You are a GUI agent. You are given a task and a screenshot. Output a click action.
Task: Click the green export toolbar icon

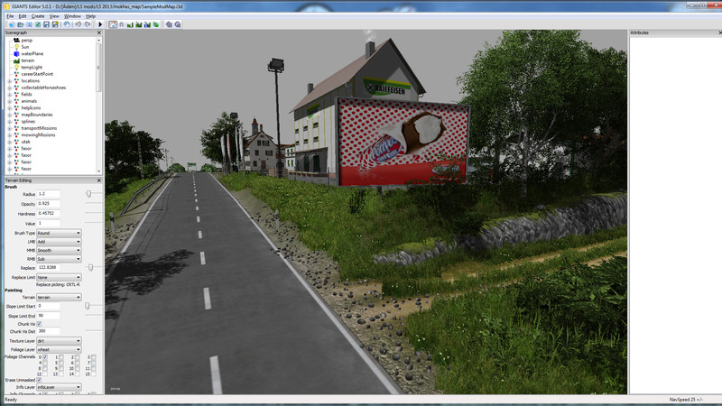tap(38, 24)
